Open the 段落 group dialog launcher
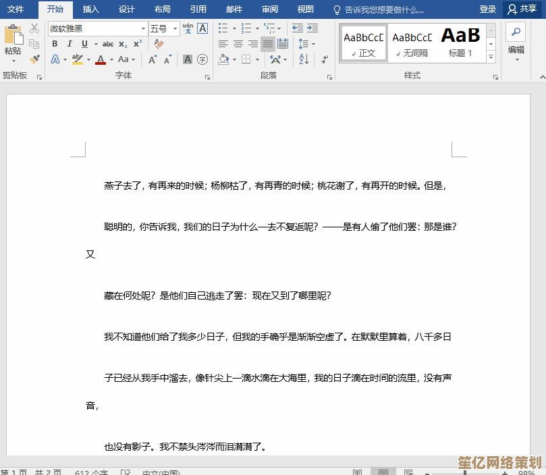This screenshot has width=546, height=475. pyautogui.click(x=329, y=78)
